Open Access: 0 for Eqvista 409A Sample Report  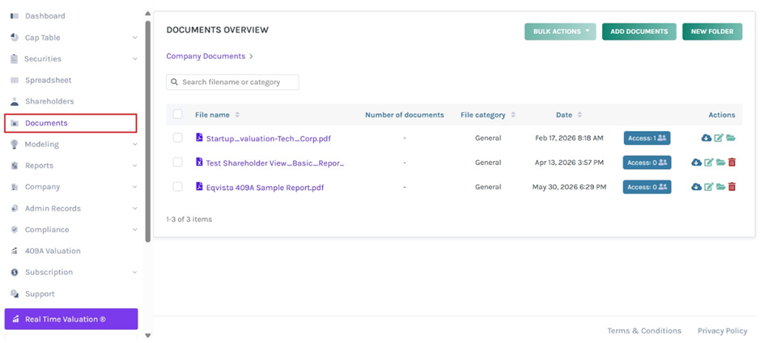(647, 187)
